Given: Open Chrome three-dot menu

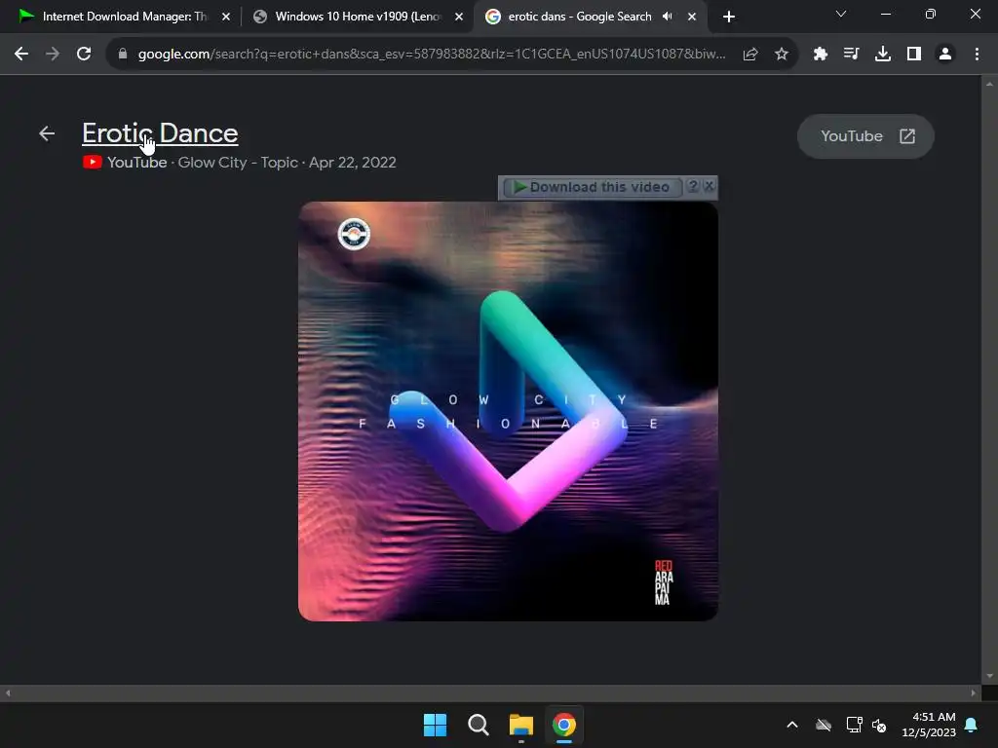Looking at the screenshot, I should [x=977, y=55].
